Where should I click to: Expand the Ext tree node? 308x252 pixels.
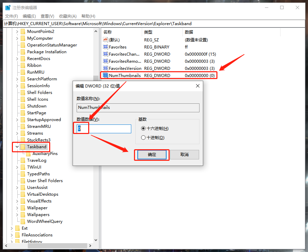click(12, 228)
